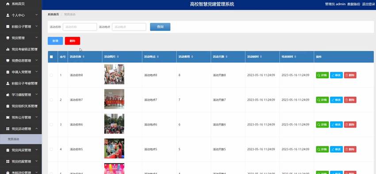This screenshot has width=376, height=174.
Task: Expand the 学习课程管理 chevron
Action: 36,95
